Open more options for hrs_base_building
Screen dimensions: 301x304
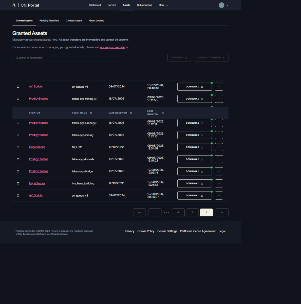tap(219, 183)
